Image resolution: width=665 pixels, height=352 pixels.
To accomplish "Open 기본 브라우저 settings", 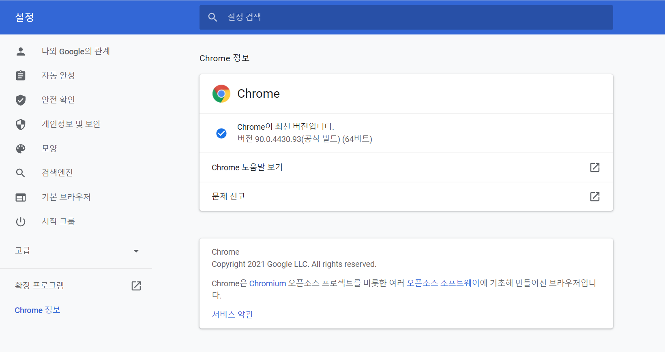I will pos(66,197).
